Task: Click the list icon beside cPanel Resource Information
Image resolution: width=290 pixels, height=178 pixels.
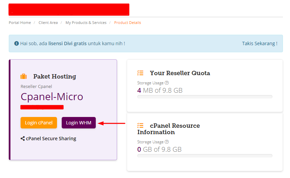Action: (140, 125)
